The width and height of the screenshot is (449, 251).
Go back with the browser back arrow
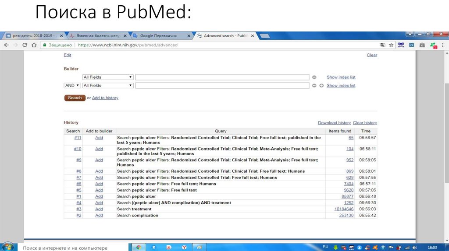6,45
